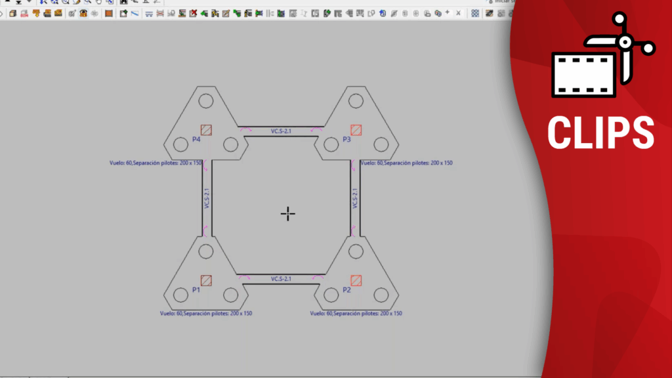Select column P4's red hatched square
The image size is (672, 378).
(x=206, y=129)
